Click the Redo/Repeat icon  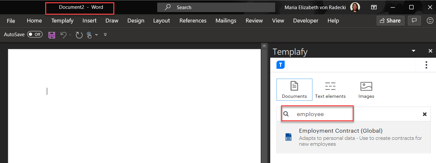pyautogui.click(x=79, y=35)
